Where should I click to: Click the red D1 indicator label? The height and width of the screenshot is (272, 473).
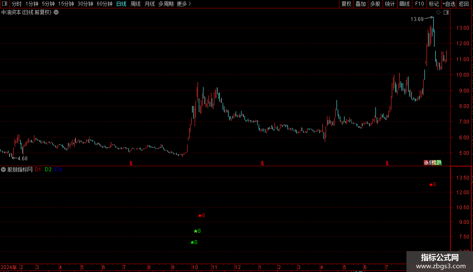tap(39, 169)
